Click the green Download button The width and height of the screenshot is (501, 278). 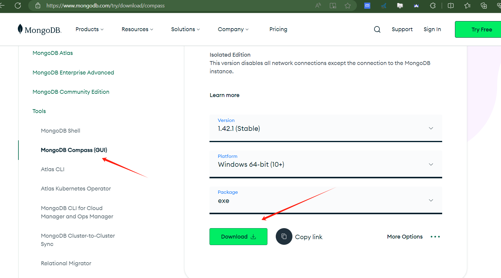click(238, 236)
